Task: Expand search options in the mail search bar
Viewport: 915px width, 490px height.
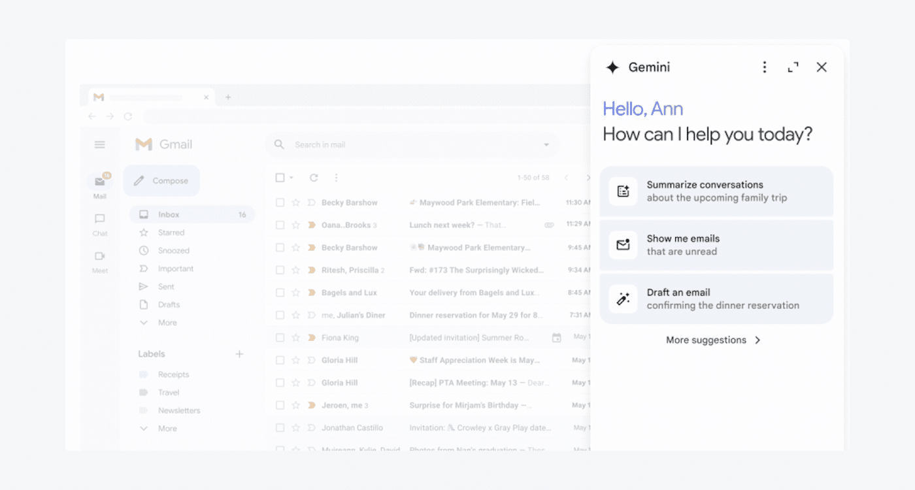Action: coord(546,145)
